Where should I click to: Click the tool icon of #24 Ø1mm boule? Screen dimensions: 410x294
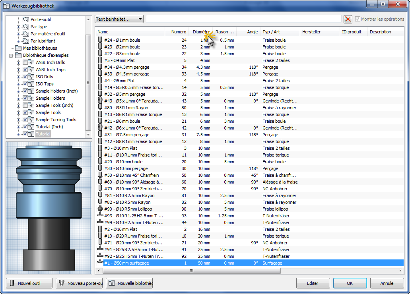(x=100, y=40)
